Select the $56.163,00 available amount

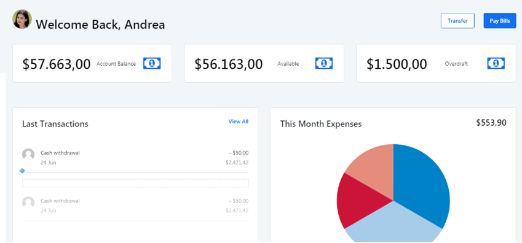tap(229, 64)
